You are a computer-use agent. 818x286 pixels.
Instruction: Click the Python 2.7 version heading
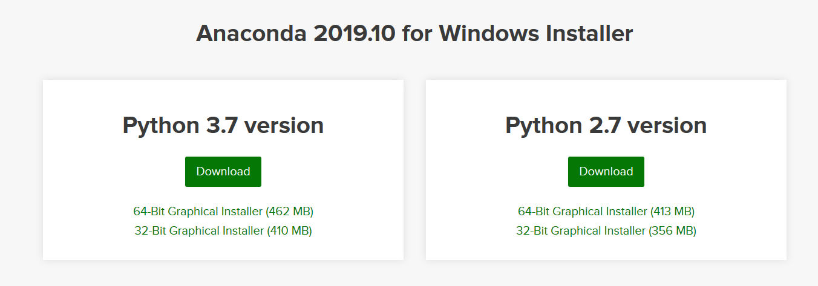[x=606, y=126]
